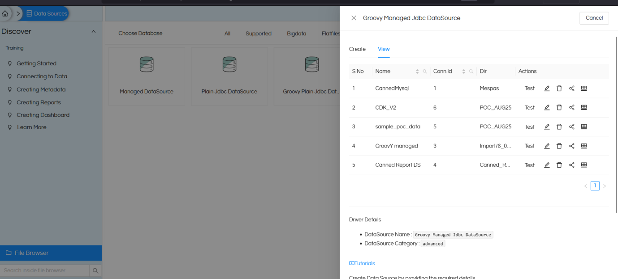Switch to the Create tab
The height and width of the screenshot is (279, 618).
[x=357, y=49]
